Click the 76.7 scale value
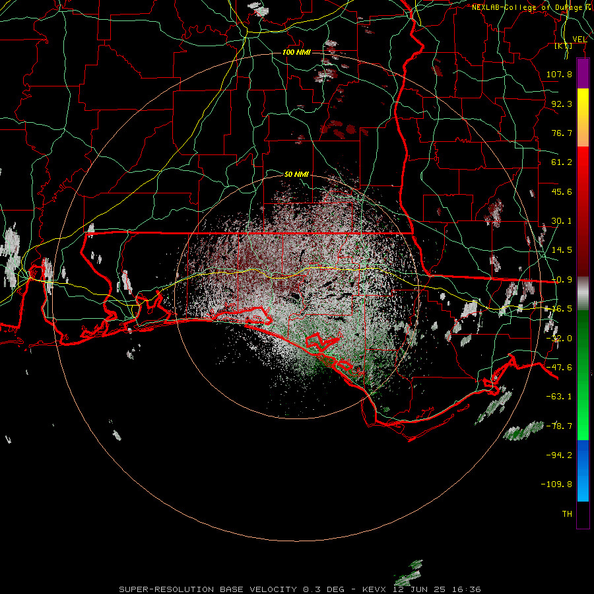Screen dimensions: 594x594 (x=562, y=133)
